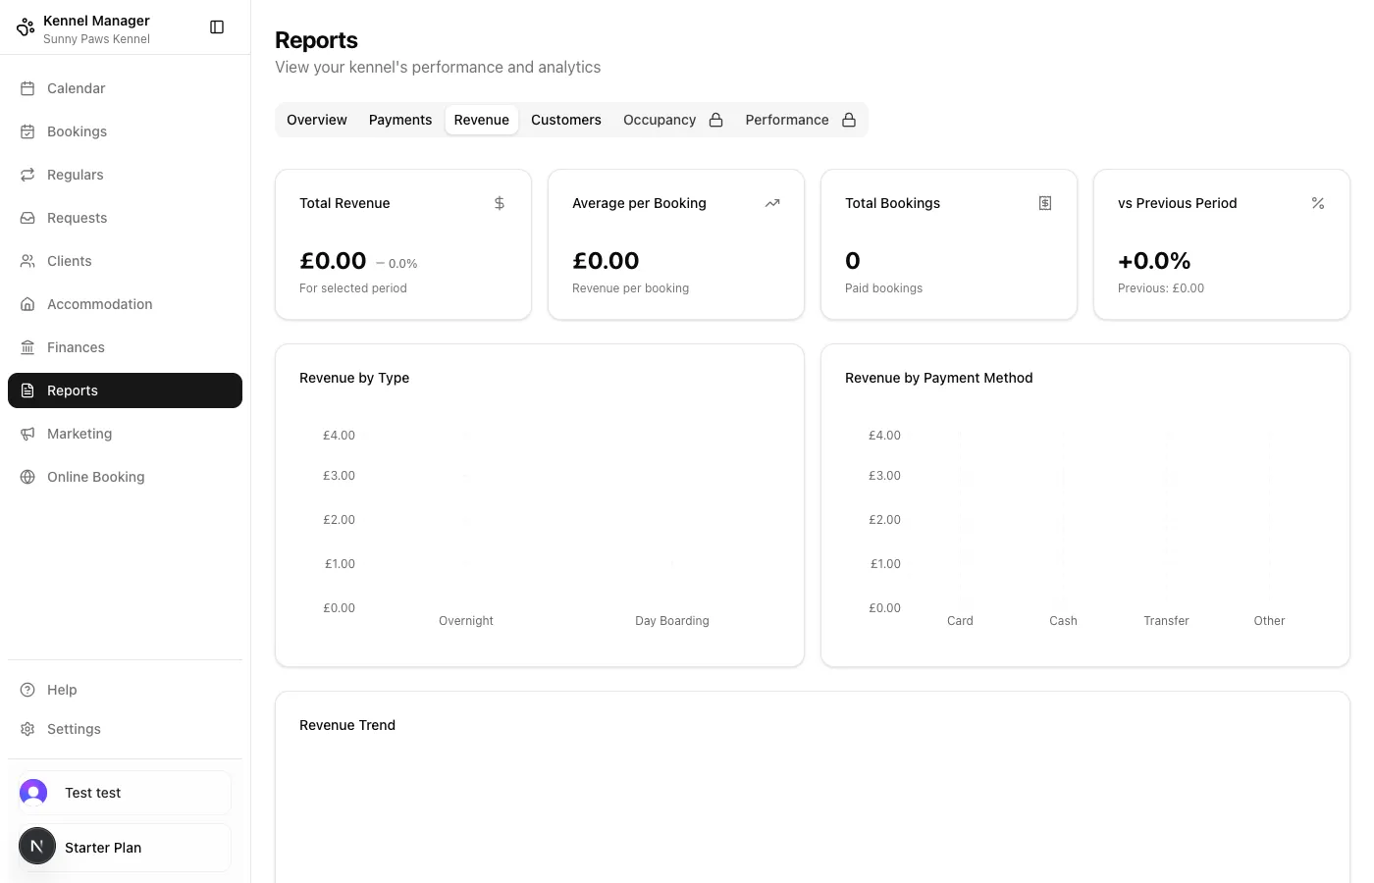The height and width of the screenshot is (883, 1374).
Task: Open the Help link
Action: (62, 690)
